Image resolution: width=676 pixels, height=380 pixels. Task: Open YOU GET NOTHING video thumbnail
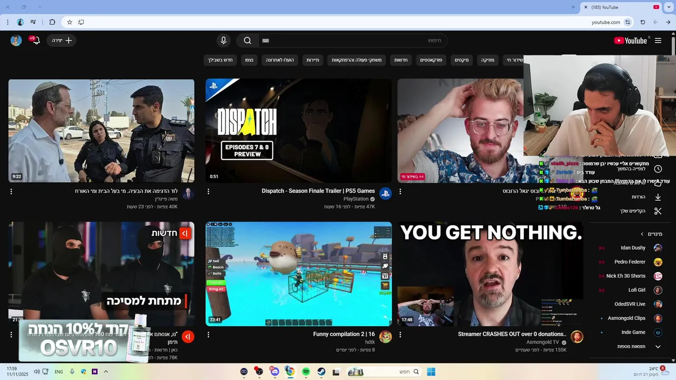[490, 273]
